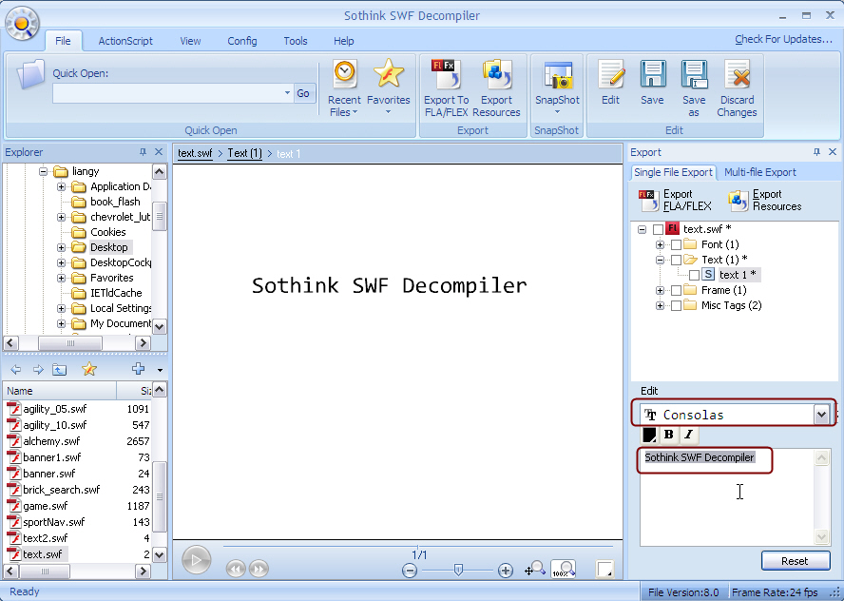Save the file with the Save icon

652,83
